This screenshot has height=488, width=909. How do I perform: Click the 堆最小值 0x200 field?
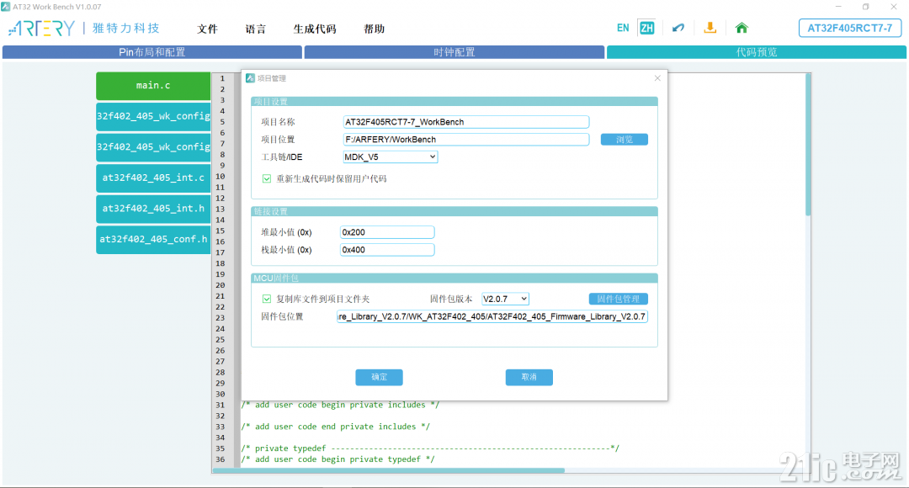pyautogui.click(x=387, y=232)
